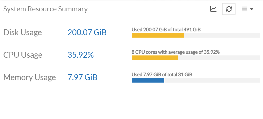Screen dimensions: 263x119
Task: Click the "8 CPU cores with average usage" caption
Action: pyautogui.click(x=176, y=52)
